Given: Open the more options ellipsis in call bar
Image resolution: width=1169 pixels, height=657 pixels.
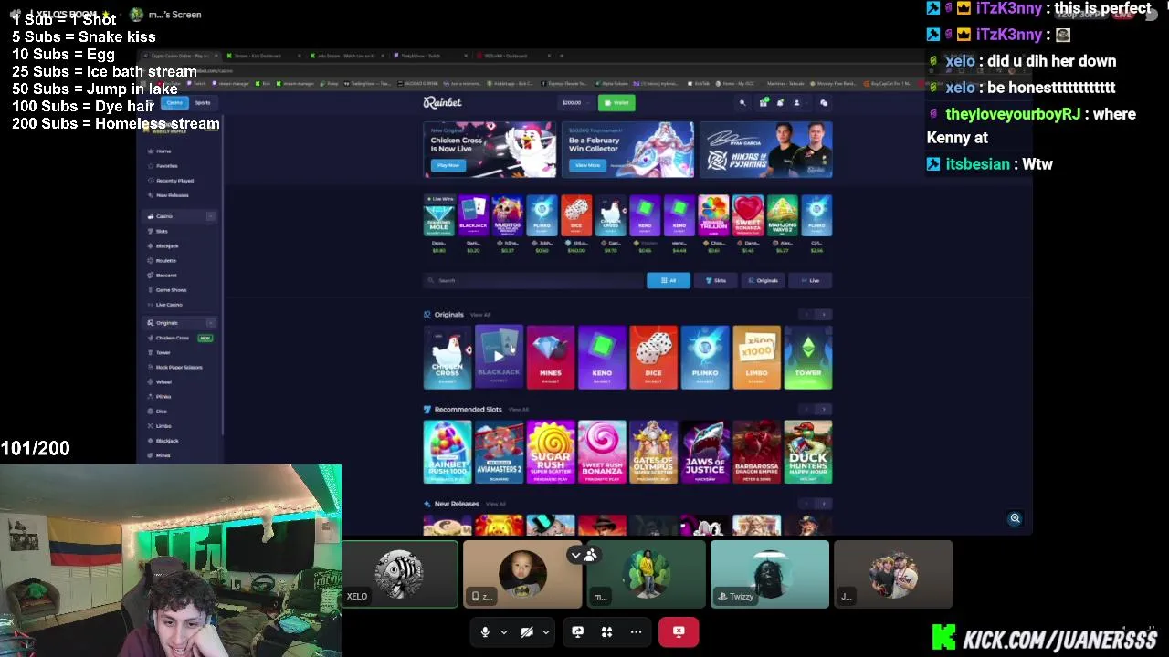Looking at the screenshot, I should [636, 631].
